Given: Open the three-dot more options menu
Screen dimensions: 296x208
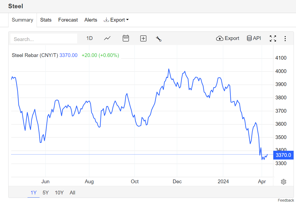Looking at the screenshot, I should [285, 39].
